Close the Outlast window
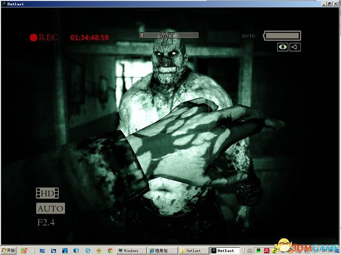341x255 pixels. click(336, 4)
